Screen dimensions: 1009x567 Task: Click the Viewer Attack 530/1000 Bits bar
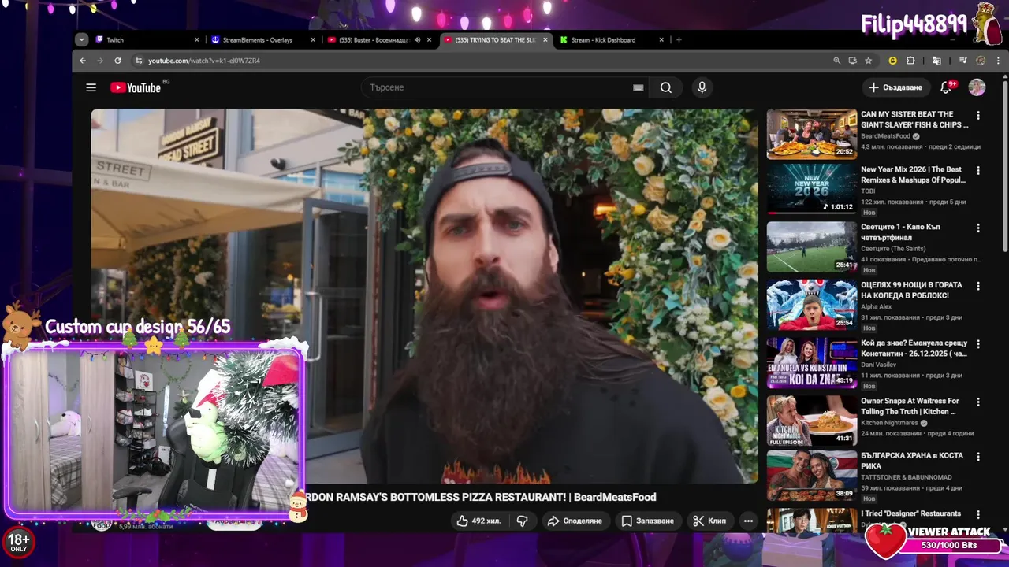click(948, 545)
